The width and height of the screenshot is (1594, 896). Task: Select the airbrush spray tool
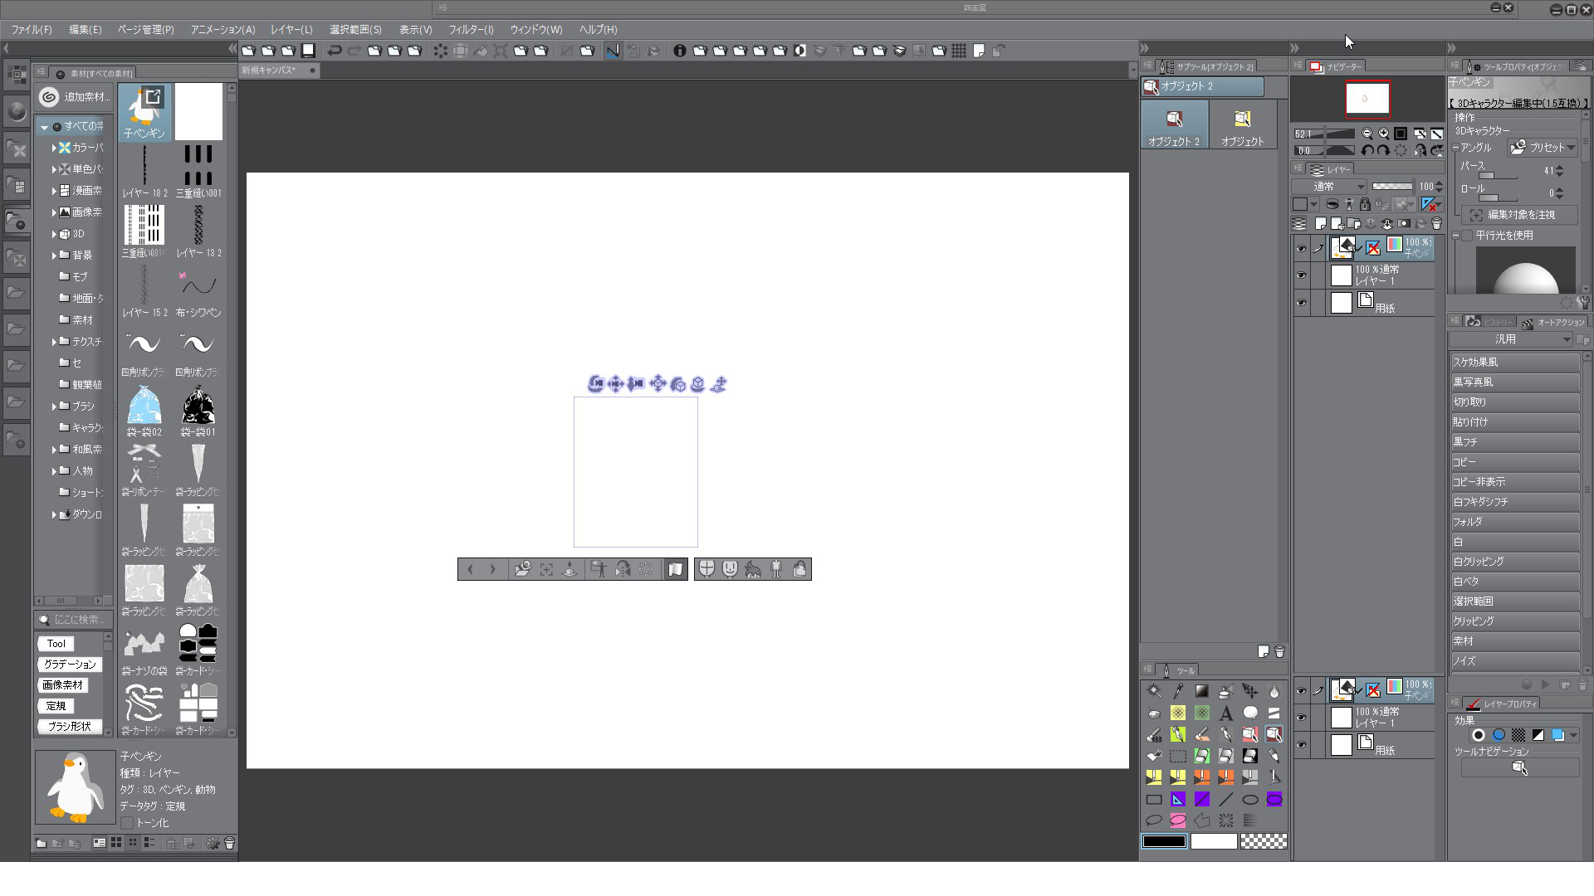coord(1225,691)
